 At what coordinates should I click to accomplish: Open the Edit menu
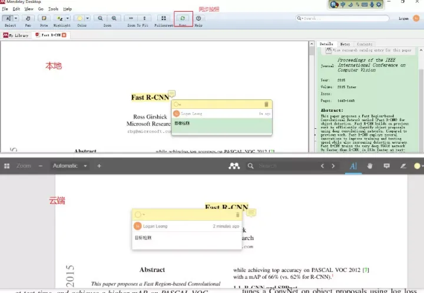[16, 9]
